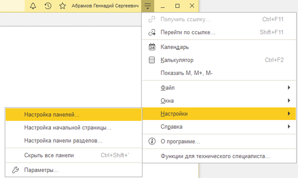The height and width of the screenshot is (178, 298).
Task: Click the main service menu icon
Action: 148,6
